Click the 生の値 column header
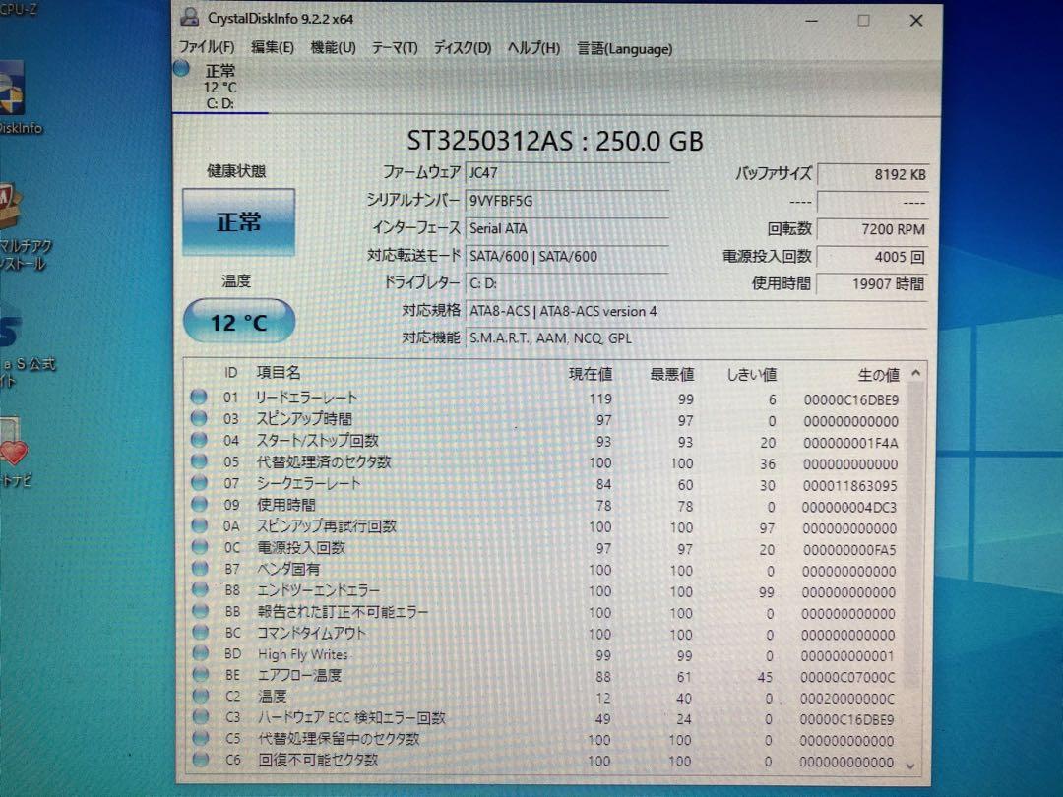 879,375
